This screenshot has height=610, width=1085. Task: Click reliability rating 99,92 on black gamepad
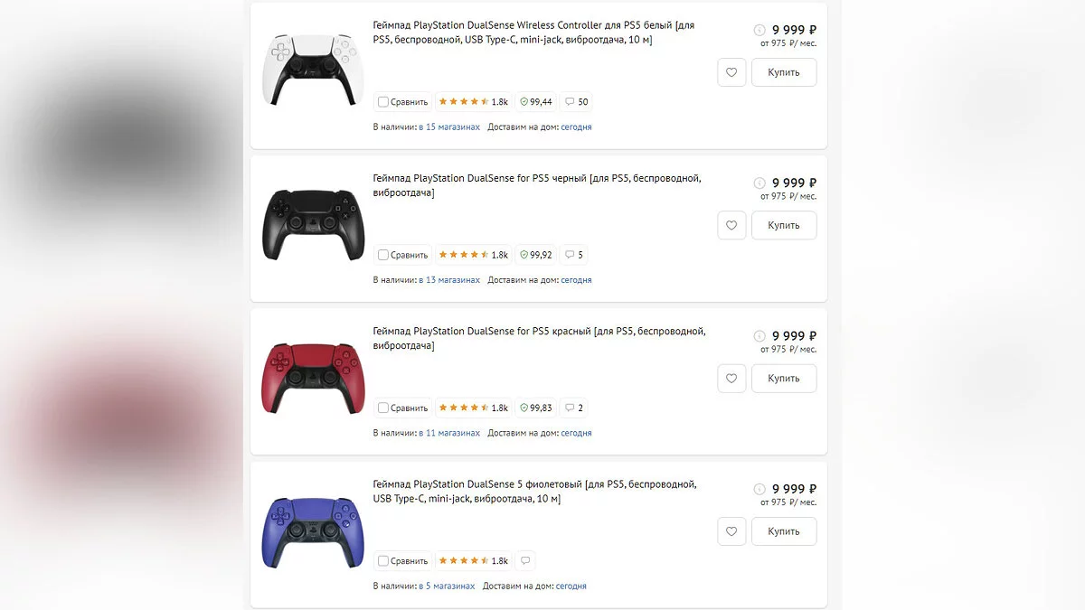click(536, 255)
